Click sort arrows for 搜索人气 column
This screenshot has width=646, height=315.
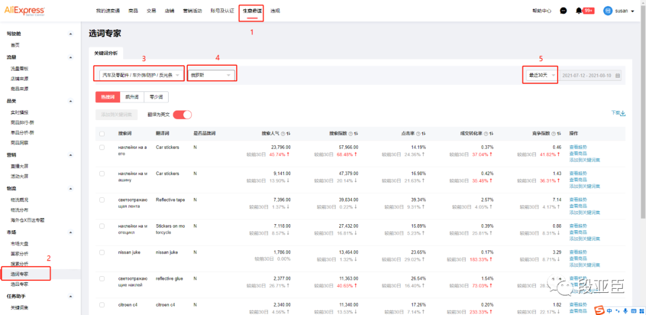(x=289, y=134)
